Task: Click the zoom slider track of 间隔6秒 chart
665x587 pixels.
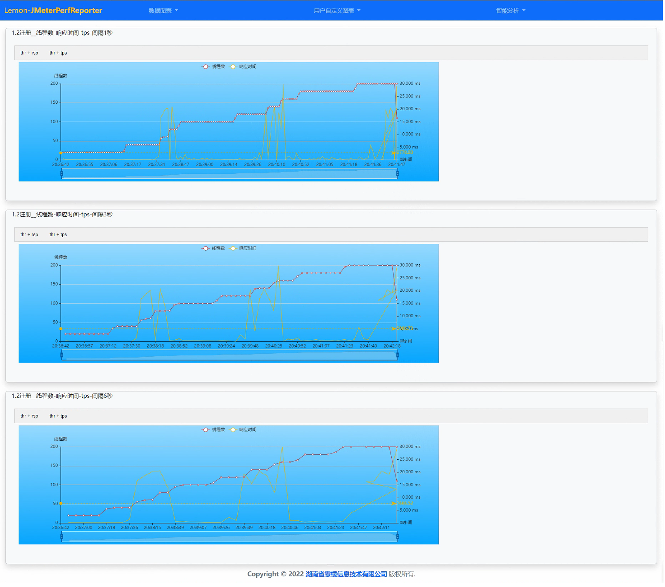Action: point(229,537)
